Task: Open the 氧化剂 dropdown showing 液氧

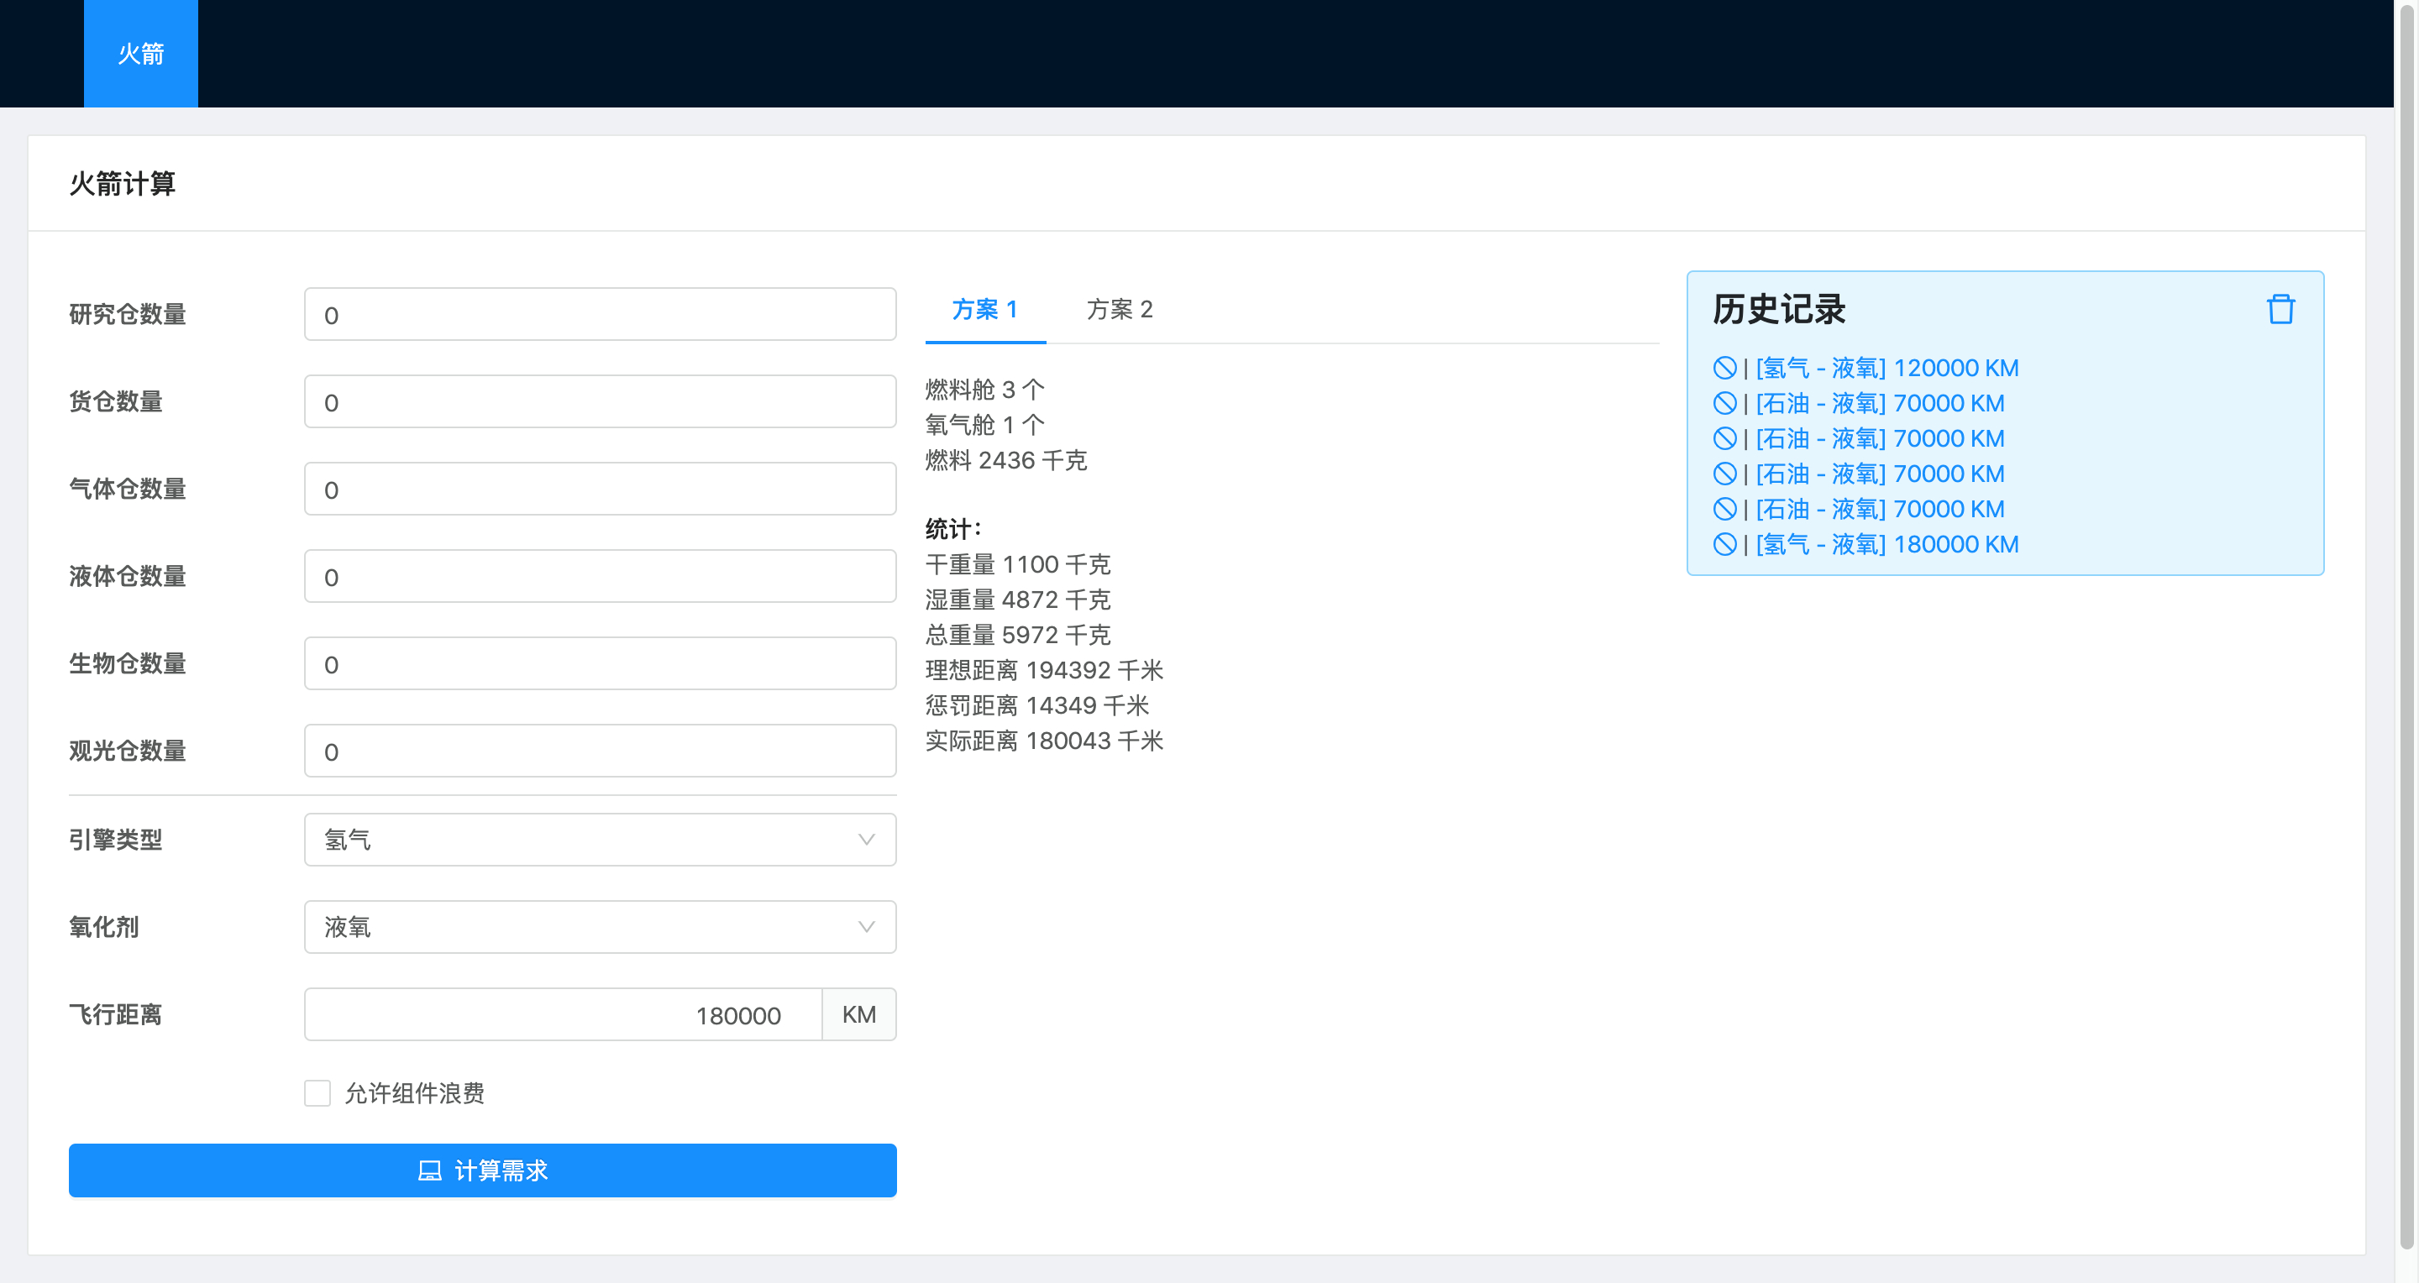Action: click(x=600, y=926)
